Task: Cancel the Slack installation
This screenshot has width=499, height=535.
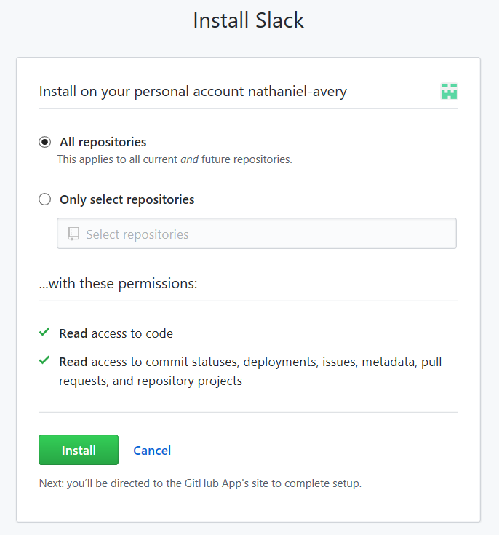Action: tap(152, 451)
